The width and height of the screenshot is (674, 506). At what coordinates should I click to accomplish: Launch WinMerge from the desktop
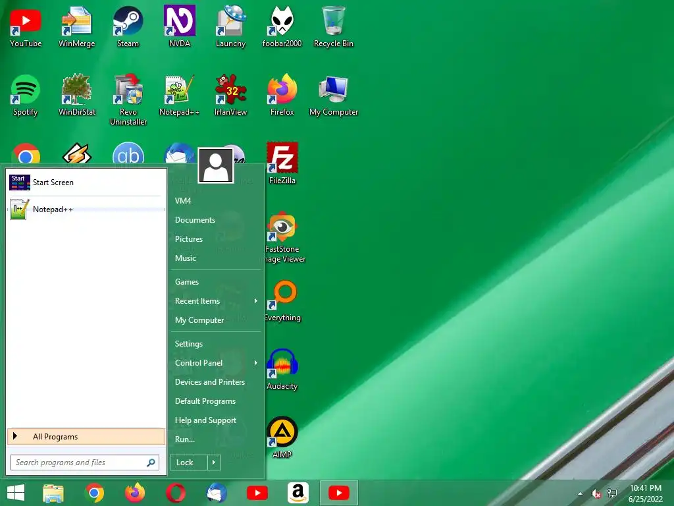[76, 26]
